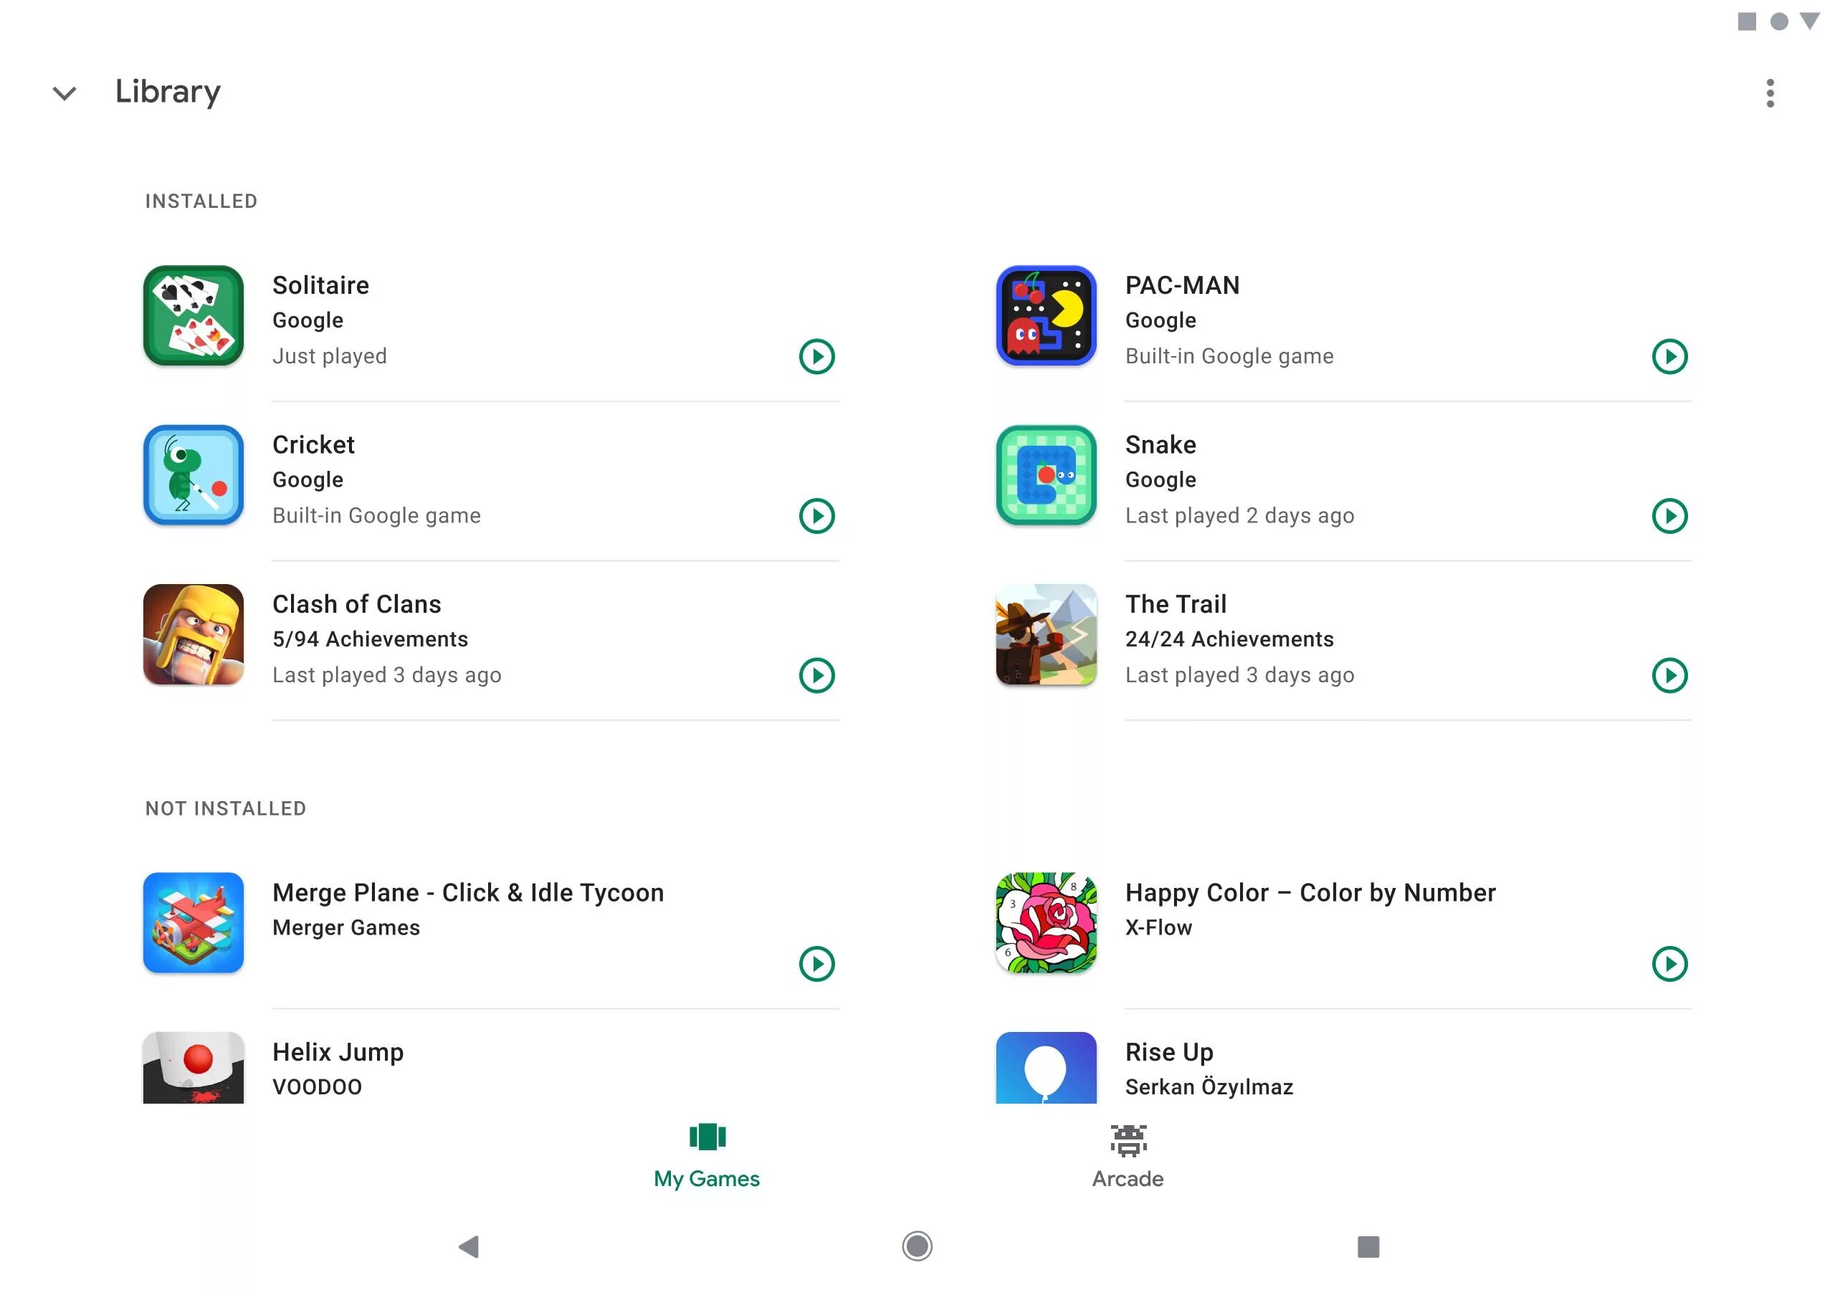This screenshot has width=1835, height=1290.
Task: Switch to My Games tab
Action: pos(705,1152)
